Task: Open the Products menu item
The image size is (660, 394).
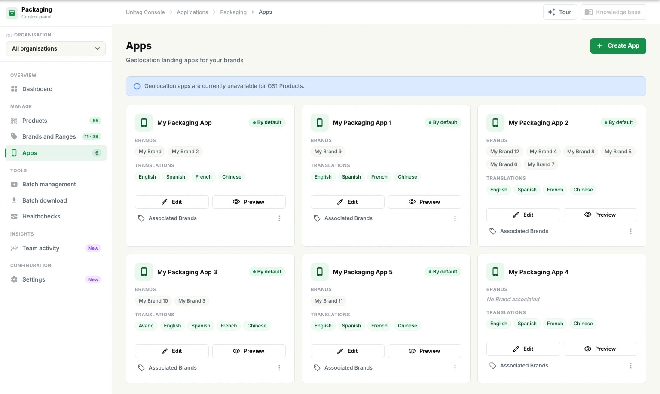Action: point(56,121)
